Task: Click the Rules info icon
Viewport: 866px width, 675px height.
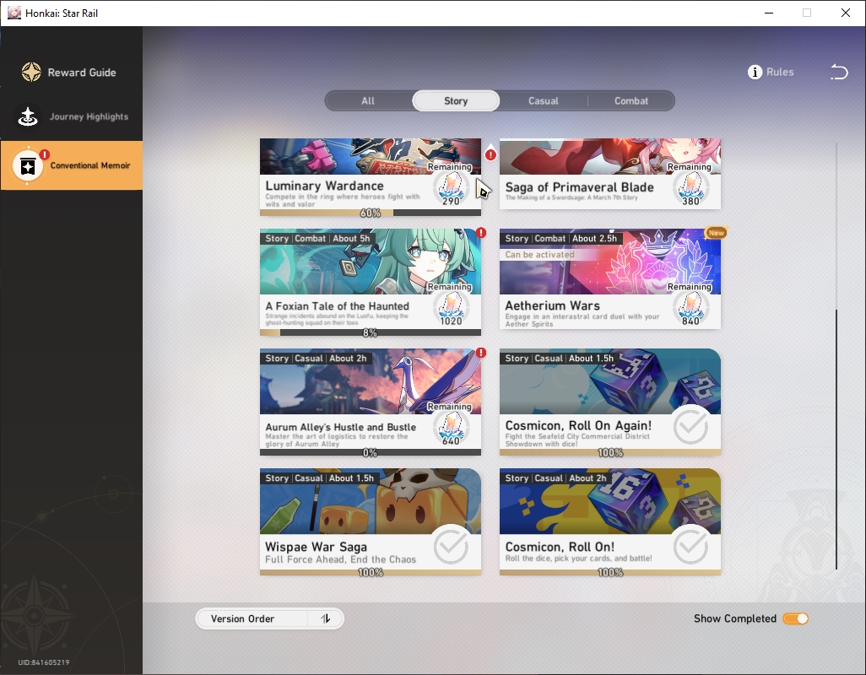Action: point(755,73)
